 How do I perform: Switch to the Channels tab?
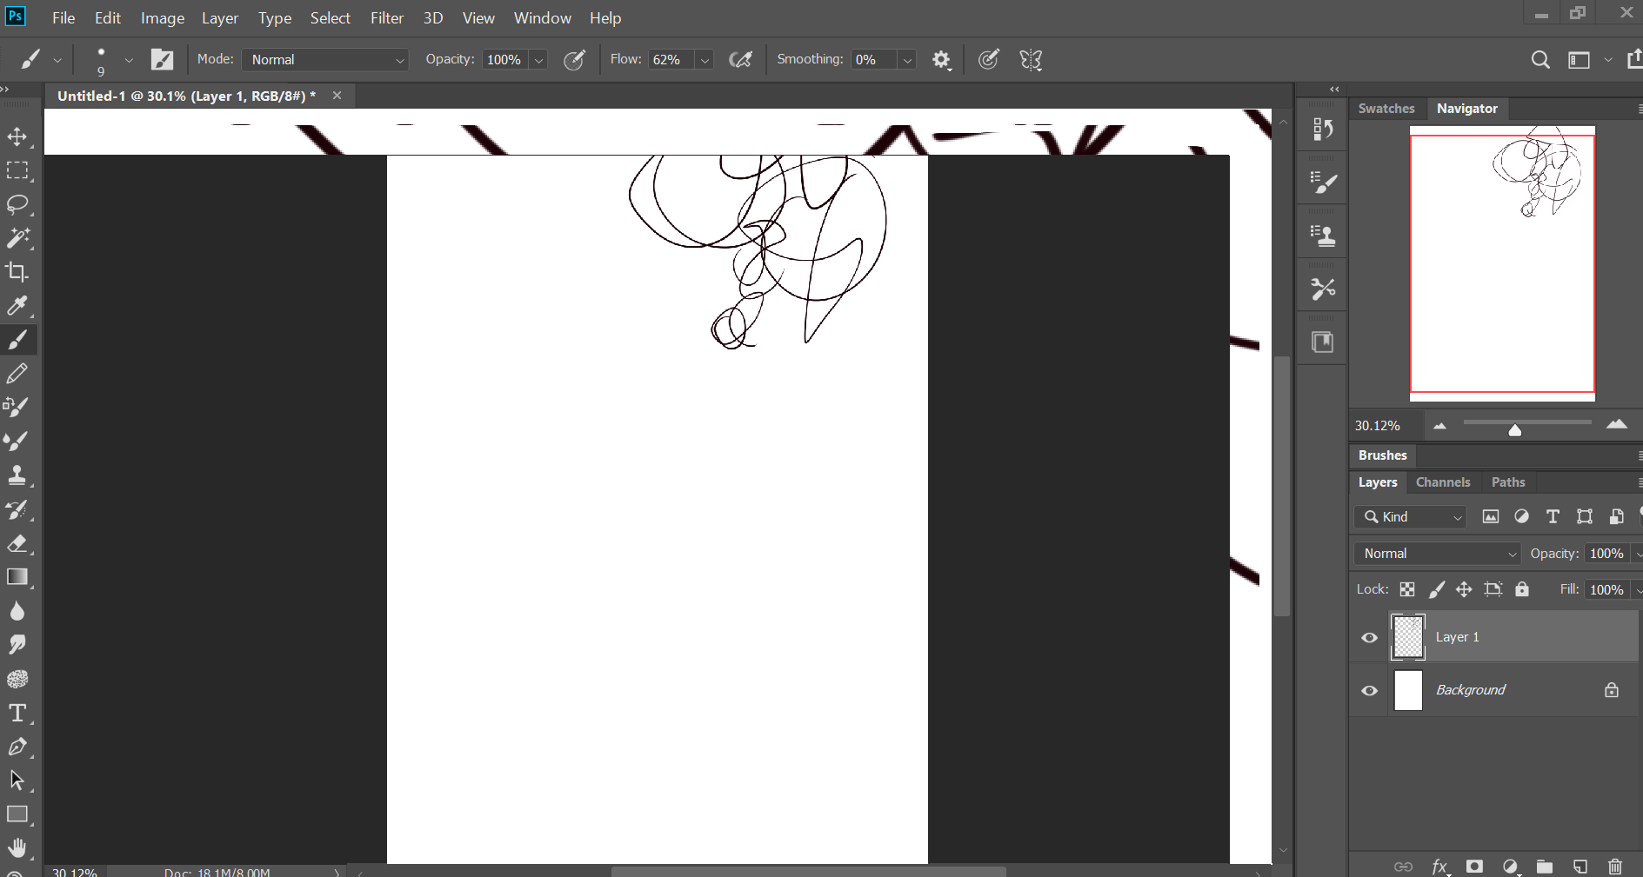click(x=1442, y=482)
